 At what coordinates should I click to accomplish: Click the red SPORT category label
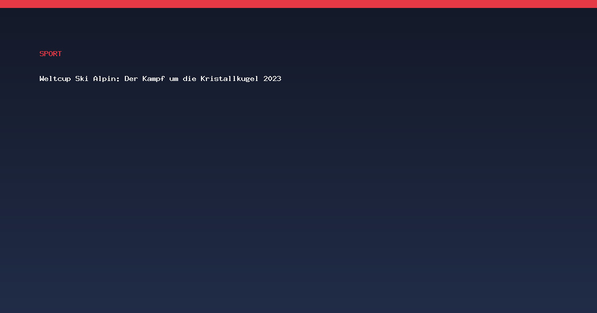click(x=51, y=54)
